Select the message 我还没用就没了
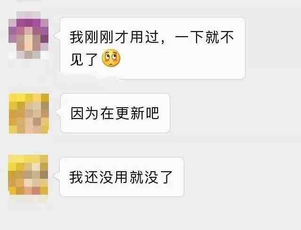Viewport: 301px width, 230px height. tap(122, 177)
